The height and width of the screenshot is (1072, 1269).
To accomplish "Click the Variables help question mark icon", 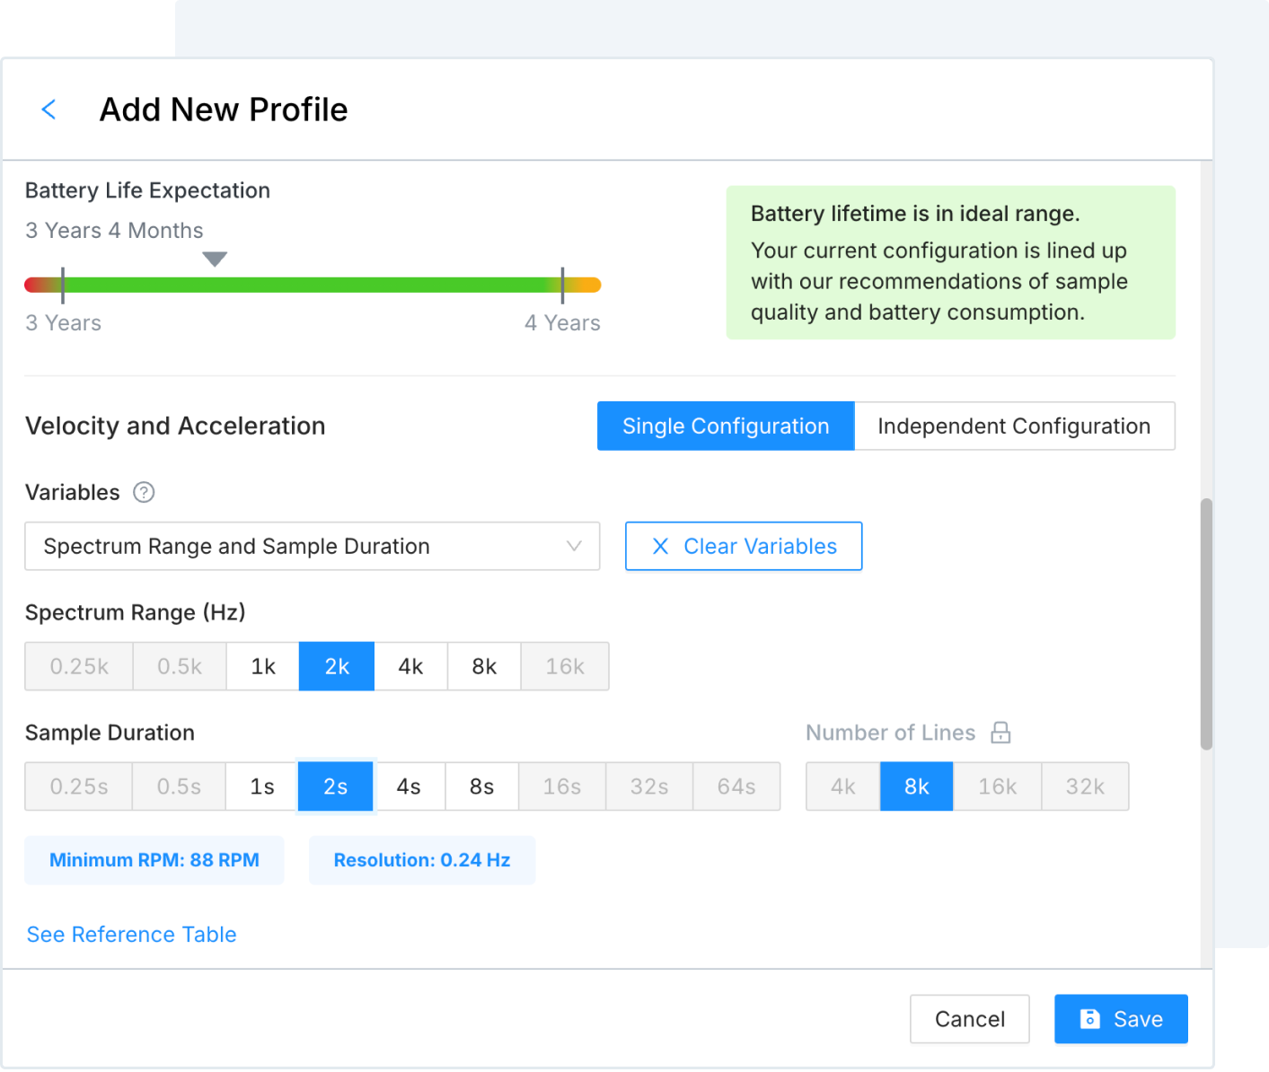I will pos(144,492).
